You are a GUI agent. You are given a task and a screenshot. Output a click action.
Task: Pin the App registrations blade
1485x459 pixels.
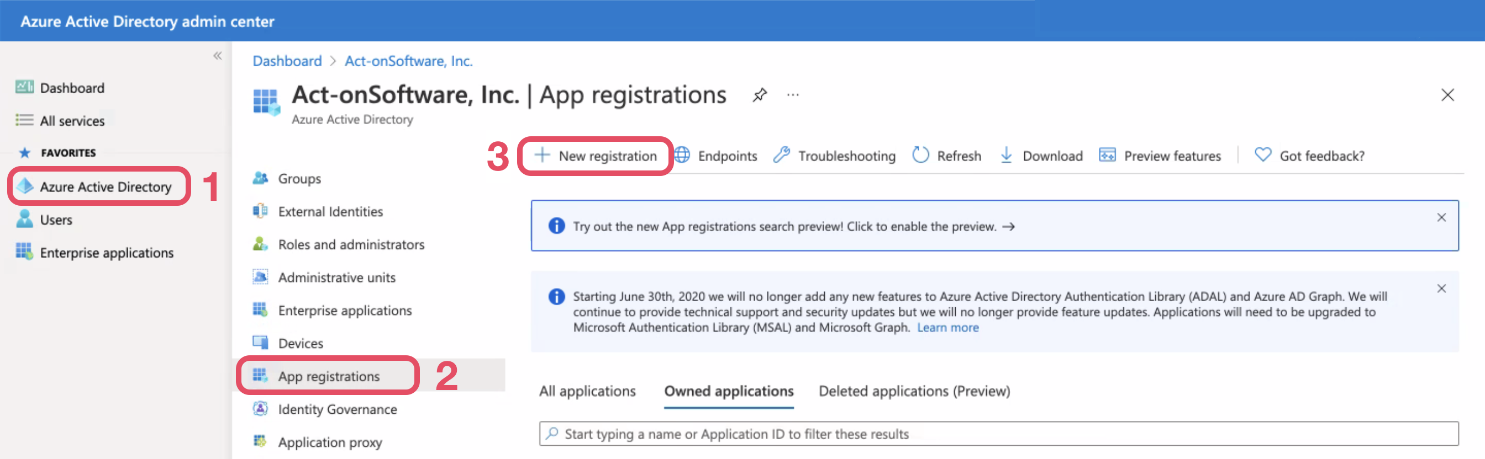[760, 94]
